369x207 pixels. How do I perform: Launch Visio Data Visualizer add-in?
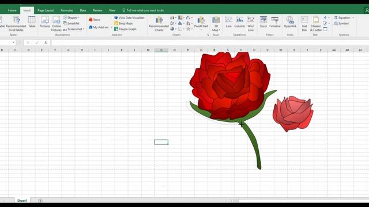pos(129,18)
